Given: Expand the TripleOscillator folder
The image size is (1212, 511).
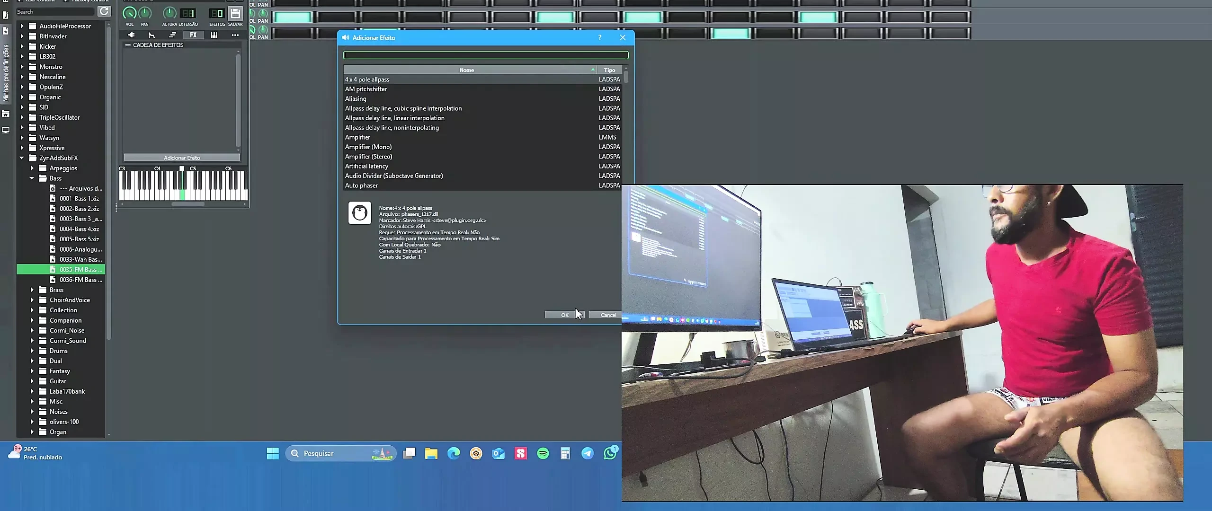Looking at the screenshot, I should [22, 117].
